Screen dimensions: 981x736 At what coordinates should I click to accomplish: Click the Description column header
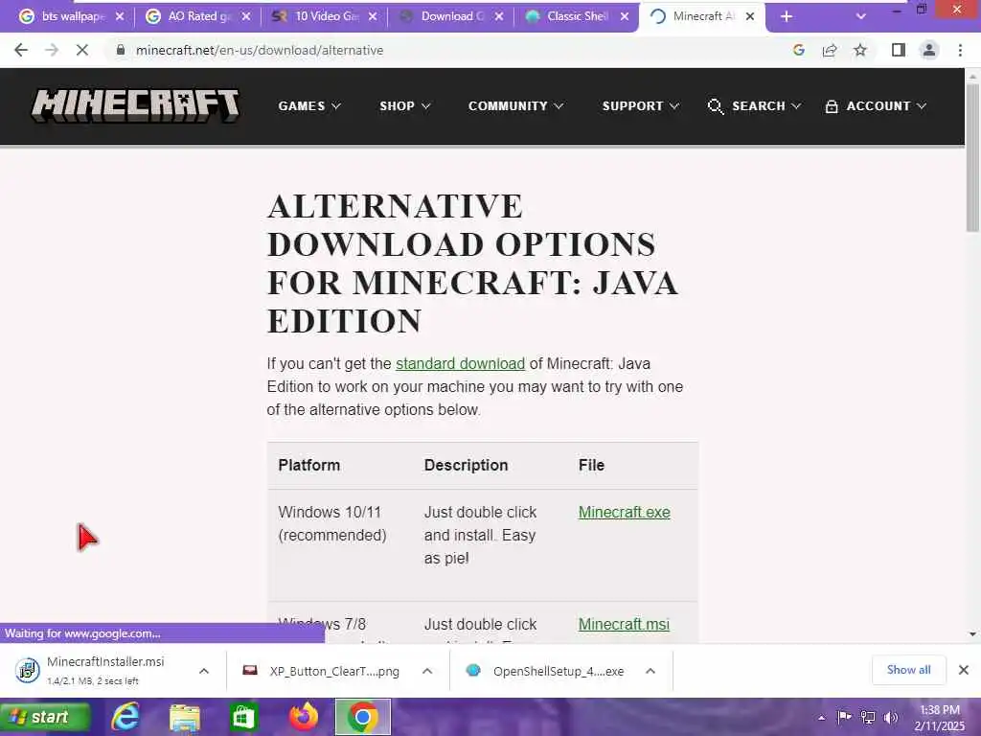pyautogui.click(x=467, y=465)
